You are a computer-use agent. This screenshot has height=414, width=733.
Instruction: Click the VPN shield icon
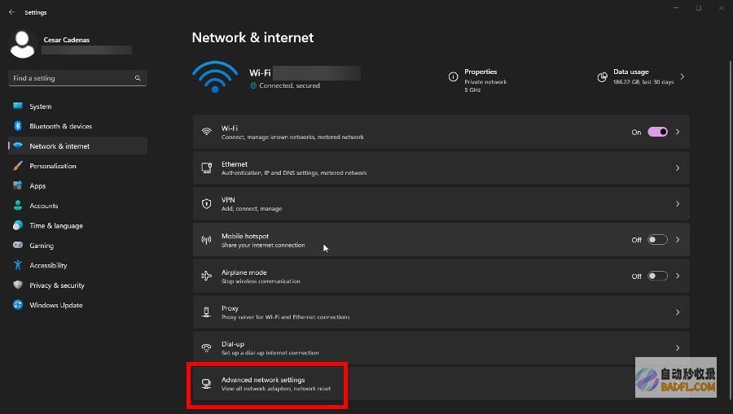pyautogui.click(x=206, y=204)
